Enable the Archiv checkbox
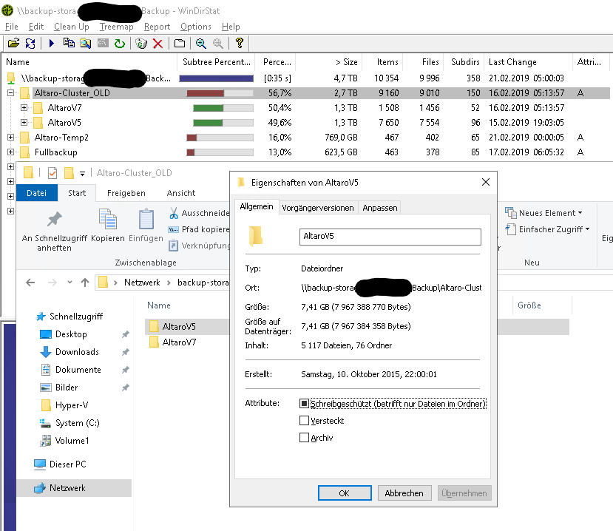This screenshot has width=613, height=531. [x=304, y=438]
